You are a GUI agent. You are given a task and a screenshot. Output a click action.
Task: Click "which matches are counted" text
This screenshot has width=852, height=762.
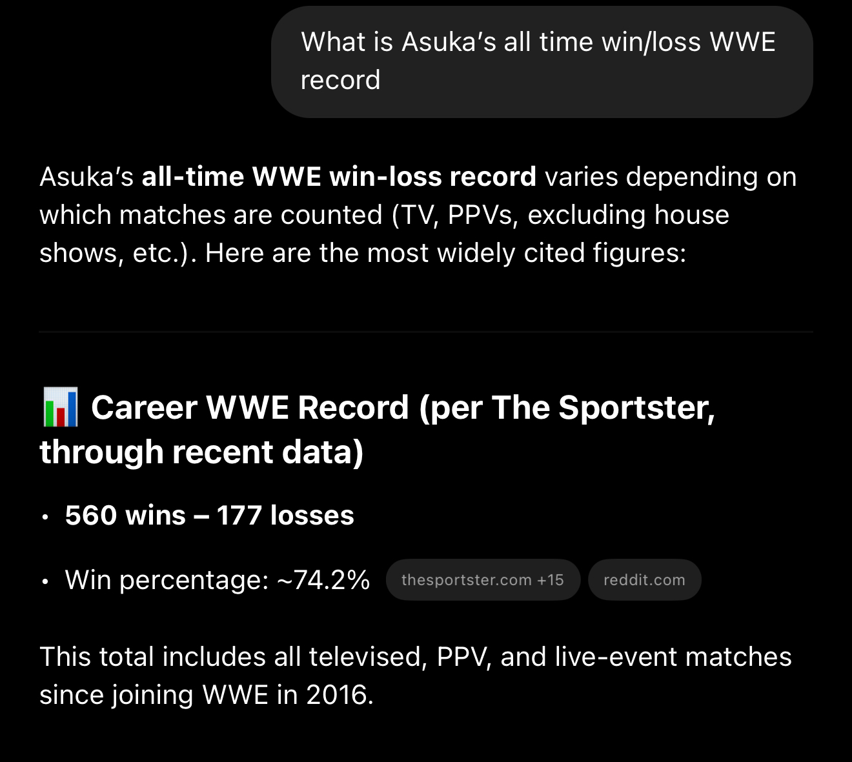[211, 215]
